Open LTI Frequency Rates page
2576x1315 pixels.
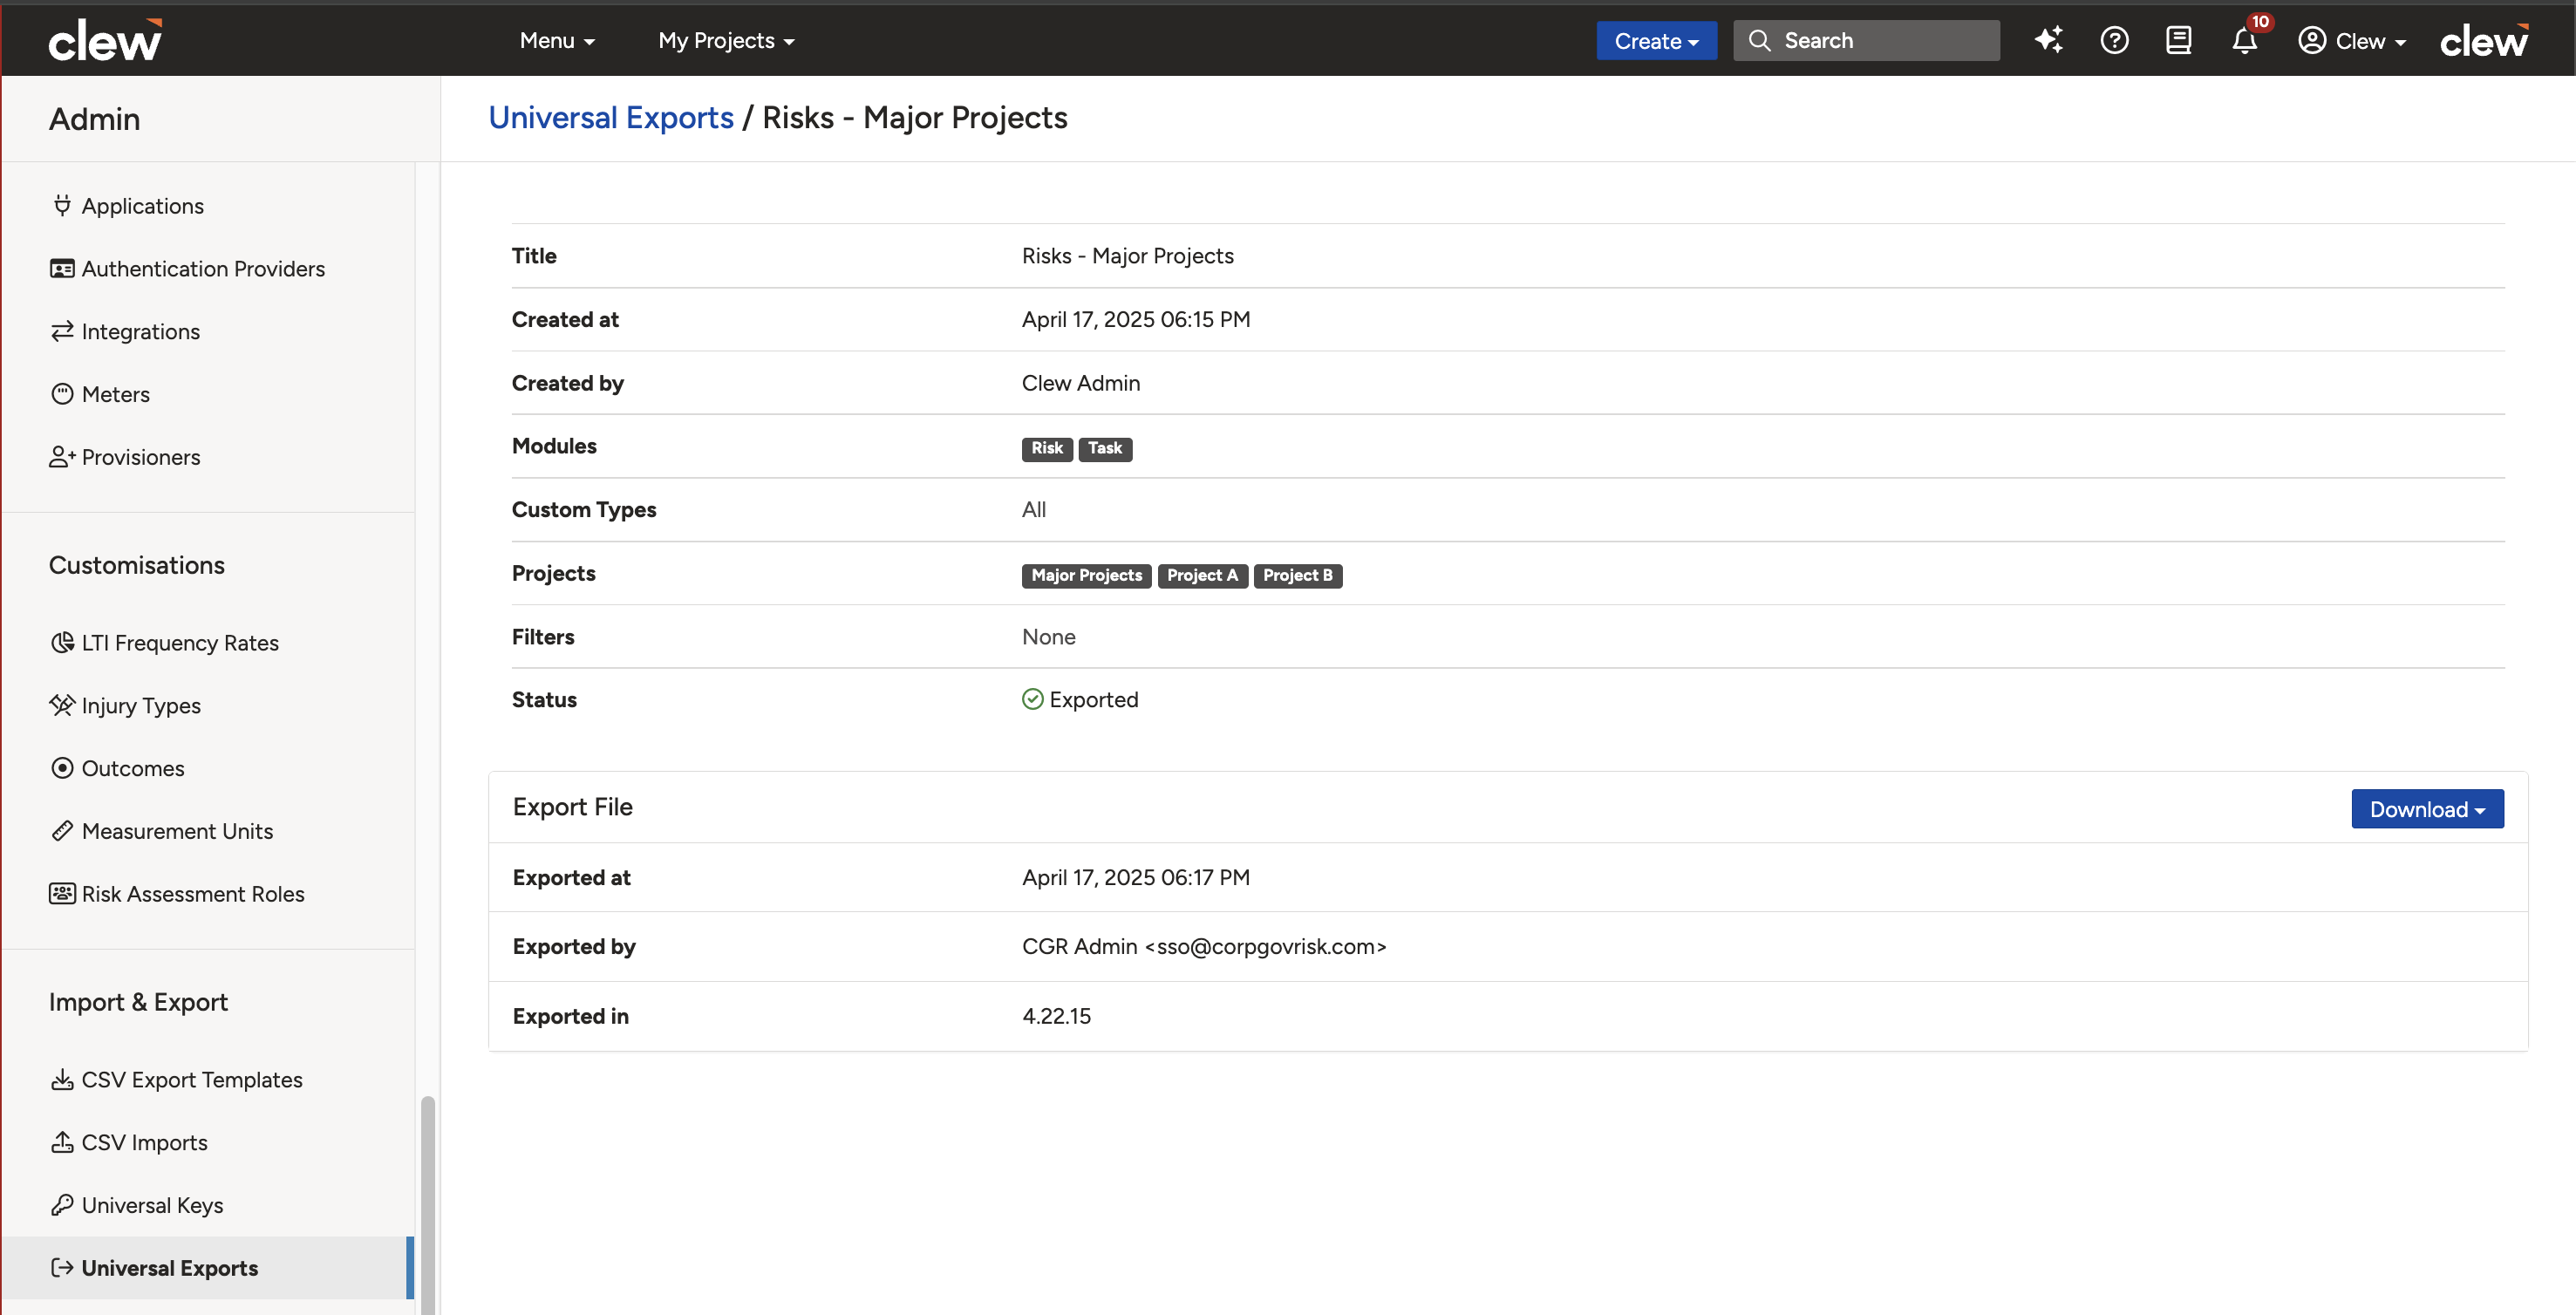coord(180,642)
